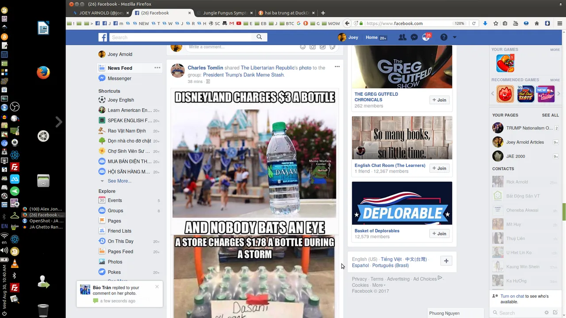The width and height of the screenshot is (566, 318).
Task: Open the Friend Requests icon
Action: (402, 38)
